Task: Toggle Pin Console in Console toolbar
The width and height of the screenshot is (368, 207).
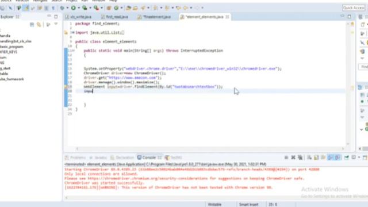Action: (x=346, y=158)
